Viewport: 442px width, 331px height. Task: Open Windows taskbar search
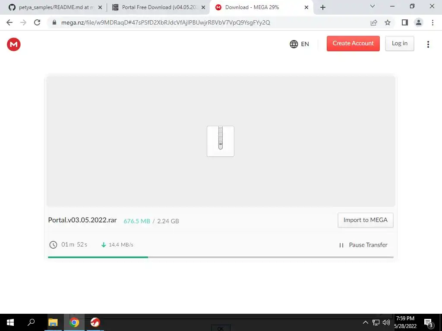coord(31,322)
